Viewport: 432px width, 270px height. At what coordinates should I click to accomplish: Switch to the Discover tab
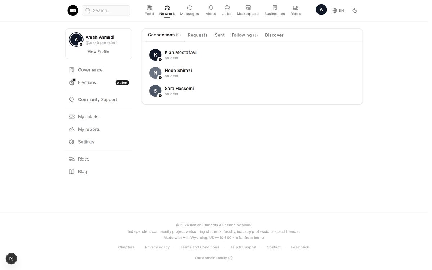[x=274, y=35]
